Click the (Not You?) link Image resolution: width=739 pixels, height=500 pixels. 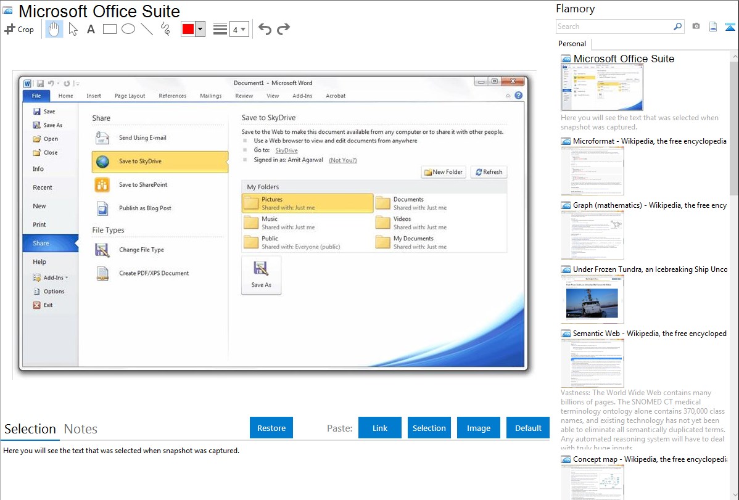pos(342,160)
